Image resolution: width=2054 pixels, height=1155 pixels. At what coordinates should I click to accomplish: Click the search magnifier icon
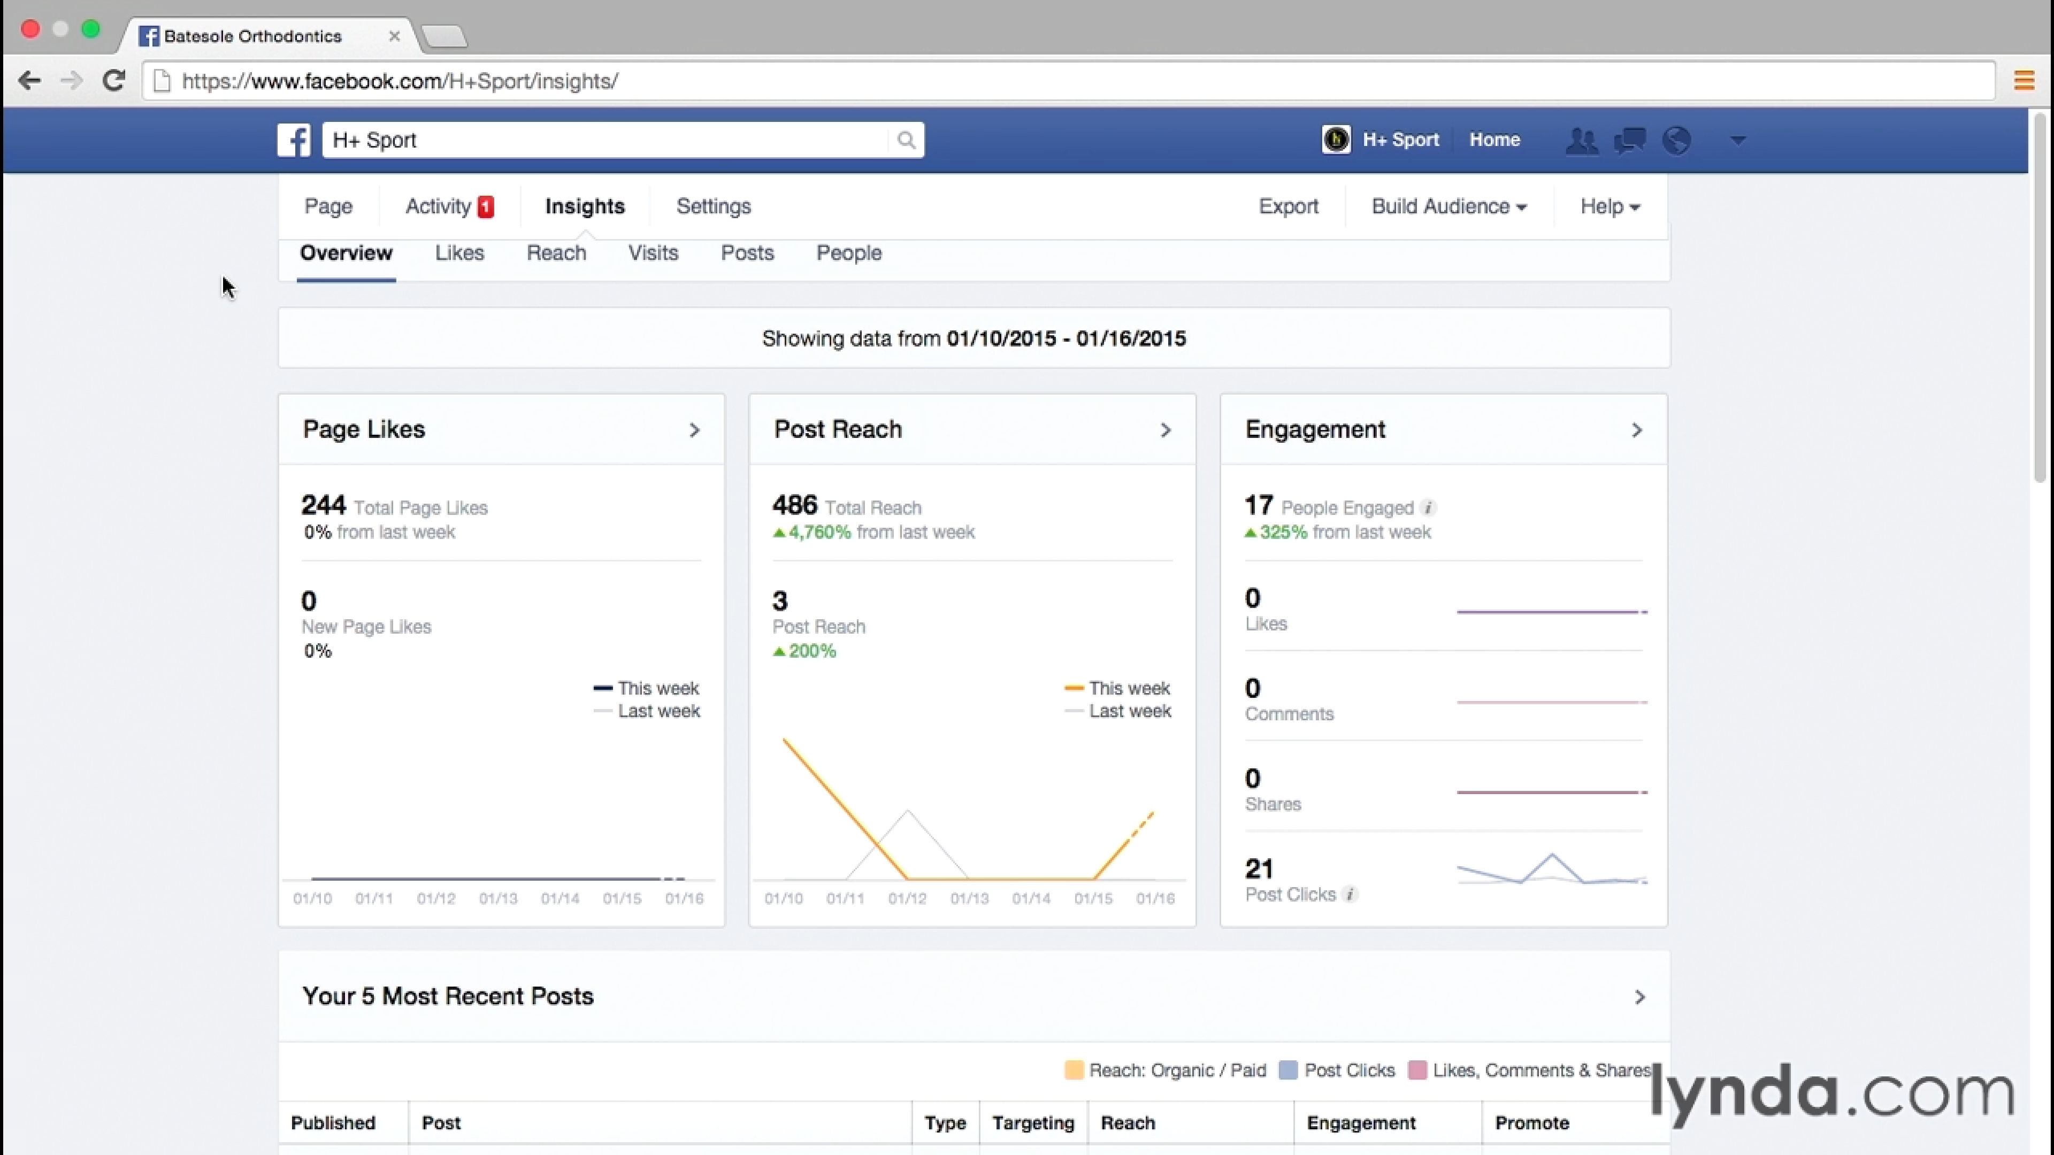(x=906, y=140)
